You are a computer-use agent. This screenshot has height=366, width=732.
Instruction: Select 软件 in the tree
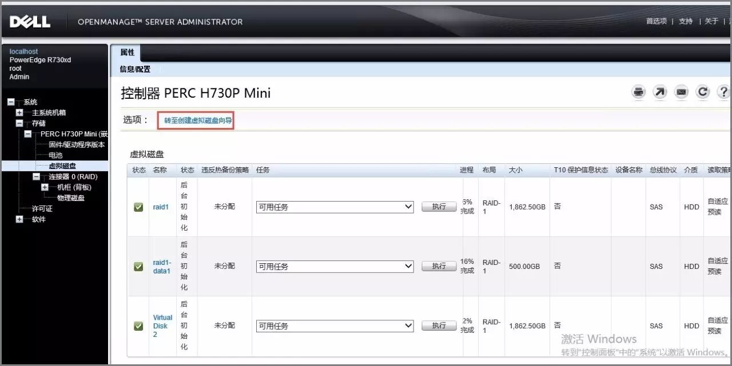coord(39,219)
